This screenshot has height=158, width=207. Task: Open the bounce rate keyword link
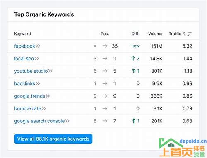[x=28, y=108]
